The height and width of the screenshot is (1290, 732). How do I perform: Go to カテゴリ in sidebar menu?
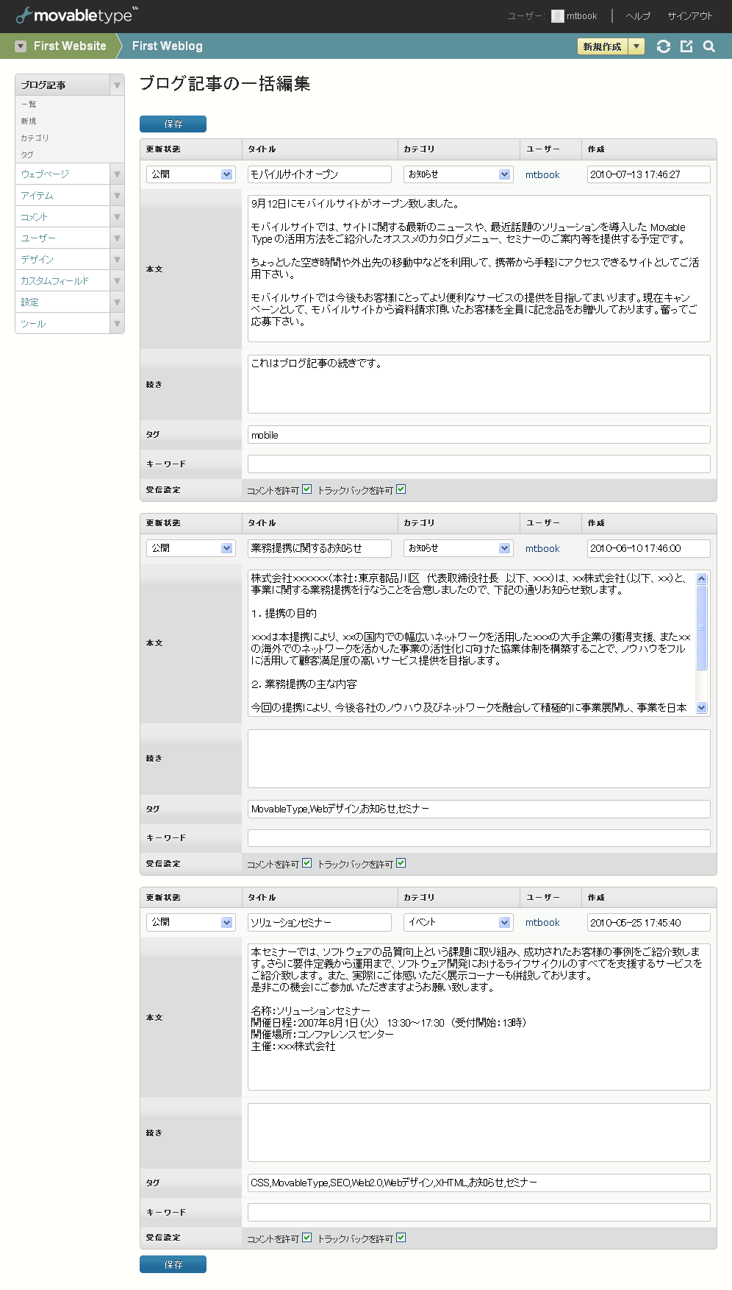pos(35,138)
